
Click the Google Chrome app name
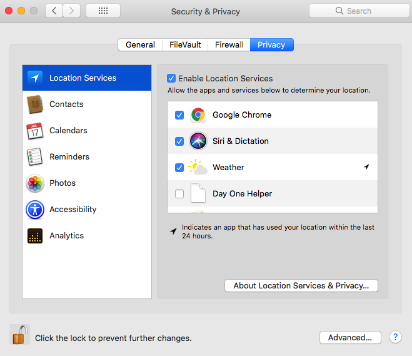point(242,115)
